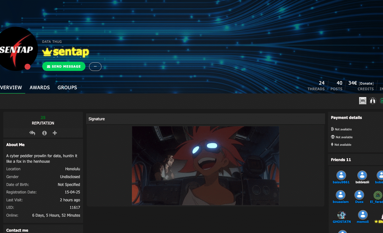This screenshot has height=233, width=383.
Task: Click the Donate link next to credits
Action: [x=366, y=83]
